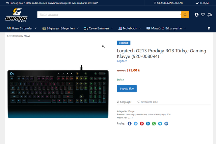This screenshot has height=144, width=216.
Task: Open the compare scales icon in header
Action: point(210,15)
